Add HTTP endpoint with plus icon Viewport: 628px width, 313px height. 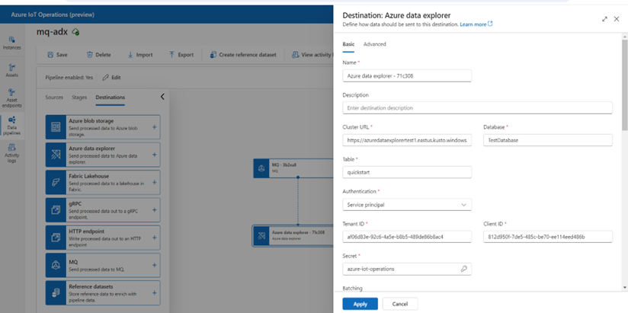[x=154, y=238]
